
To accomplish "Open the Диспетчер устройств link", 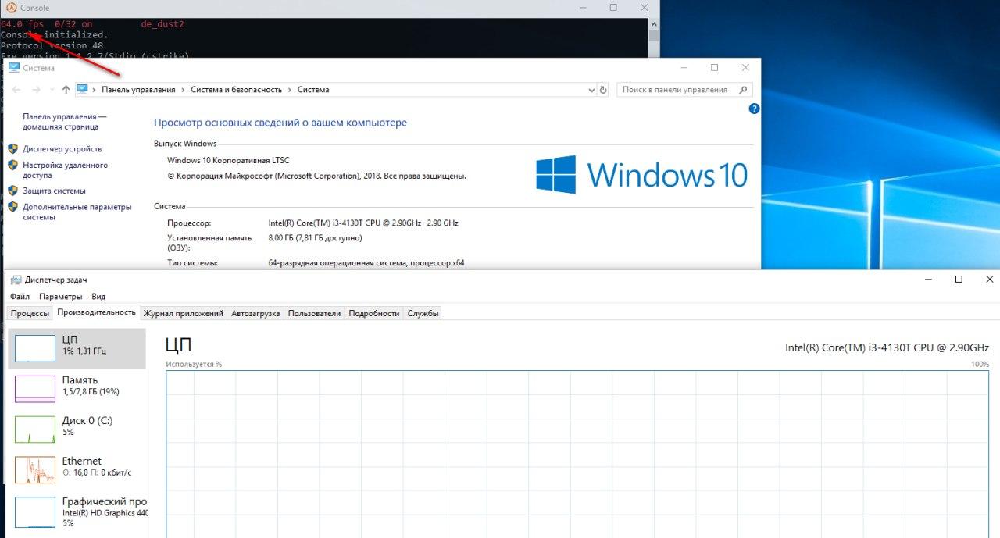I will (62, 148).
